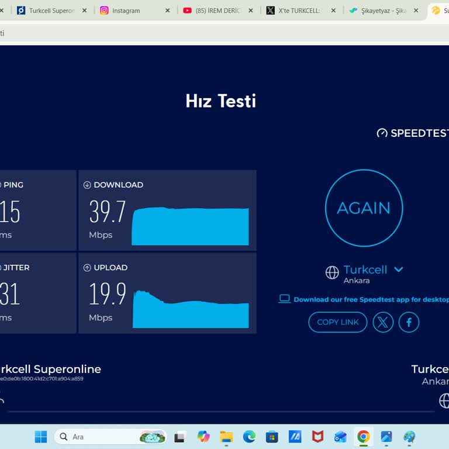Copy the result with COPY LINK
This screenshot has height=449, width=449.
[337, 322]
